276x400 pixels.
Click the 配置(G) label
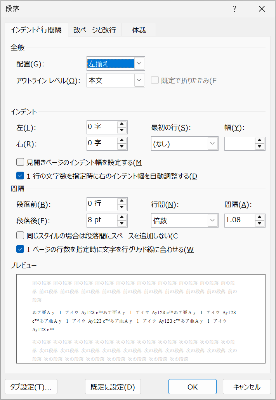point(30,64)
